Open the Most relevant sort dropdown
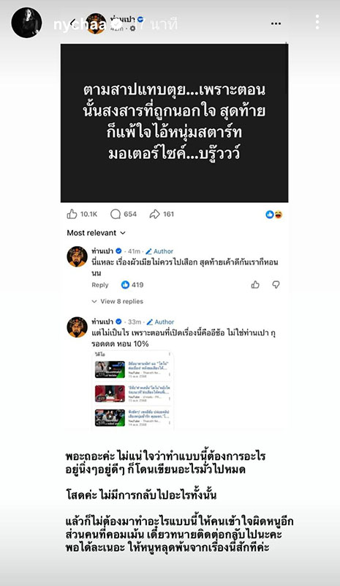Viewport: 340px width, 586px height. [x=96, y=233]
